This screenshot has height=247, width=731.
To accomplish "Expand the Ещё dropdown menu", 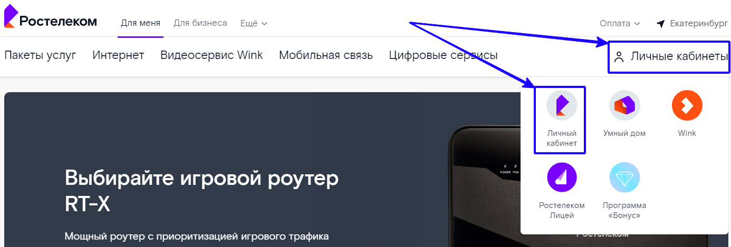I will pyautogui.click(x=254, y=23).
